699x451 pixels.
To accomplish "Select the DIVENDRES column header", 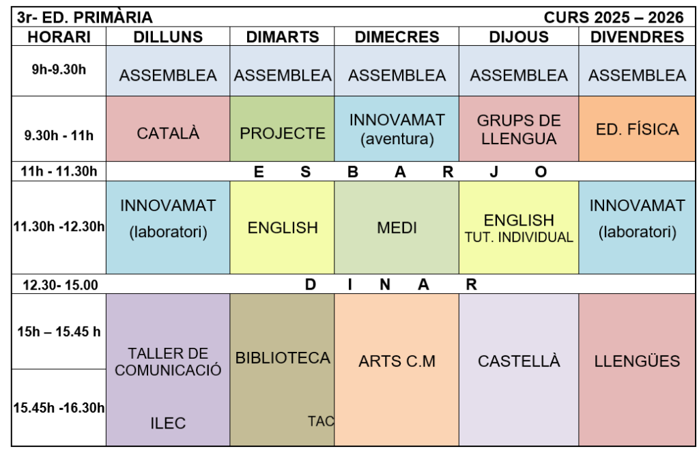I will click(637, 37).
